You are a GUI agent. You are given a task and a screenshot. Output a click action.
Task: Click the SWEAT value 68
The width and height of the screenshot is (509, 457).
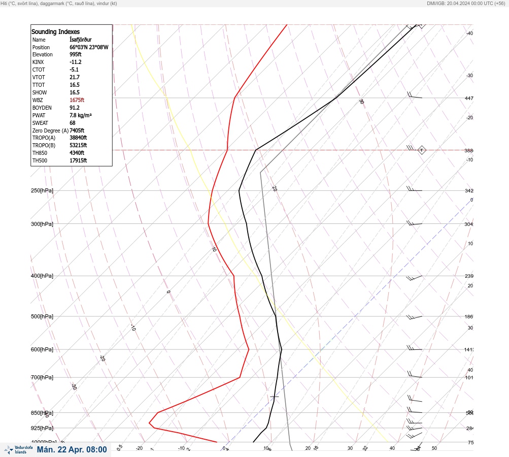click(73, 123)
